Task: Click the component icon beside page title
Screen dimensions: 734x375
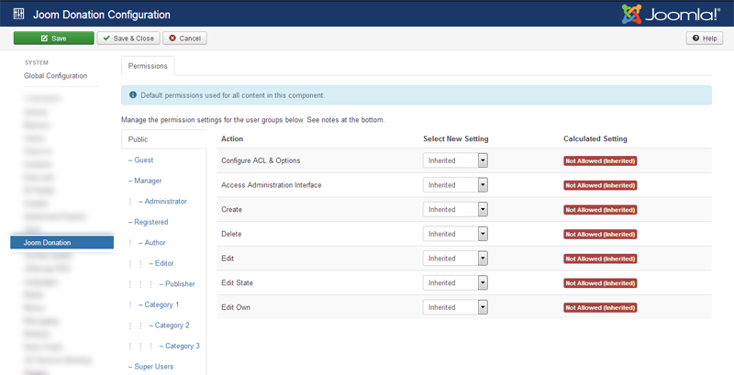Action: (19, 15)
